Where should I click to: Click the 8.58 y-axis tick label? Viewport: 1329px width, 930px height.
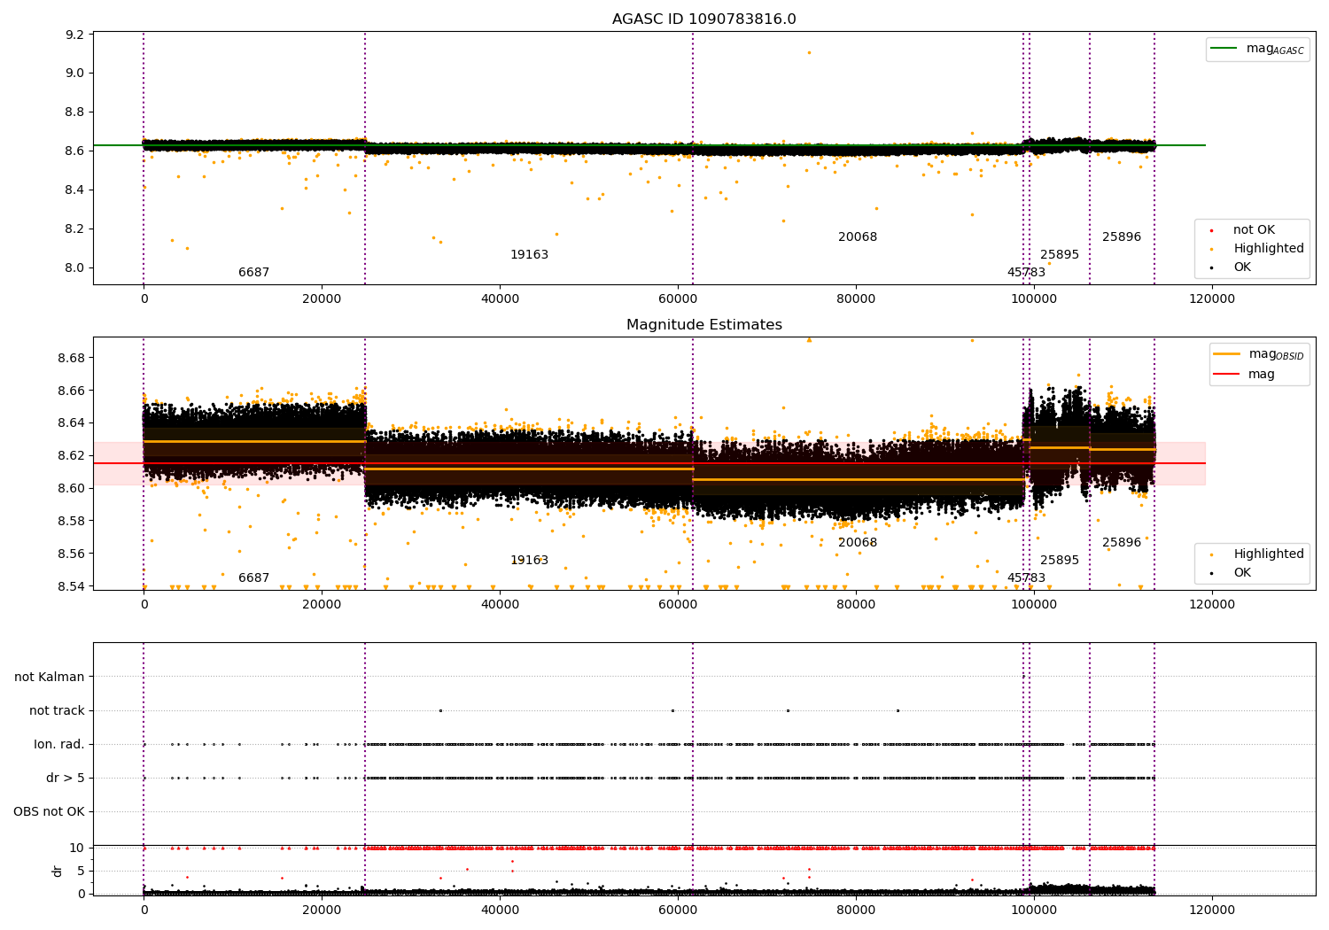click(x=72, y=522)
